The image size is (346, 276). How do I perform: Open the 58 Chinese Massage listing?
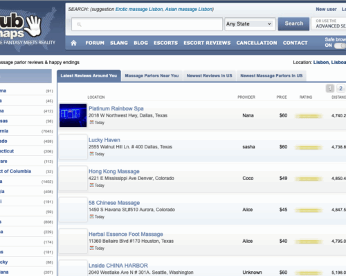coord(114,203)
